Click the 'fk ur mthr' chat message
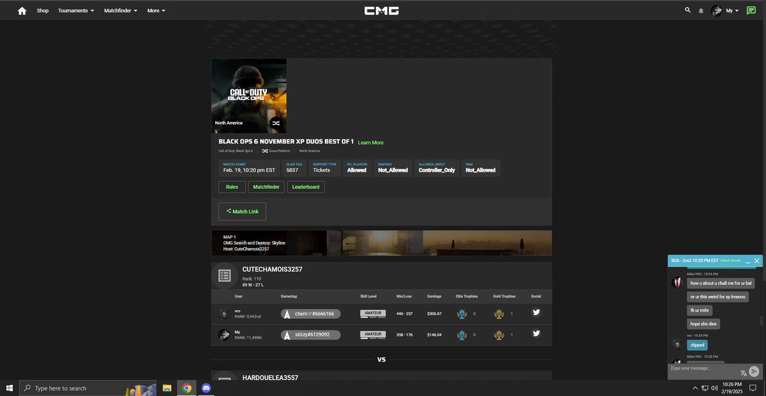This screenshot has height=396, width=766. coord(700,311)
